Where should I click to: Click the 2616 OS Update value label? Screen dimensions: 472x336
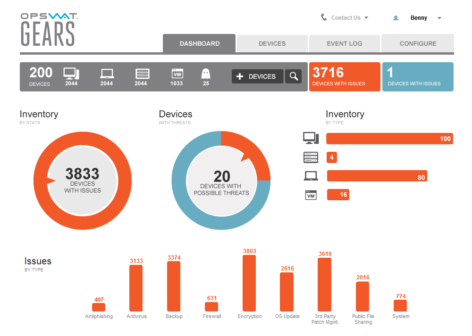tap(287, 269)
